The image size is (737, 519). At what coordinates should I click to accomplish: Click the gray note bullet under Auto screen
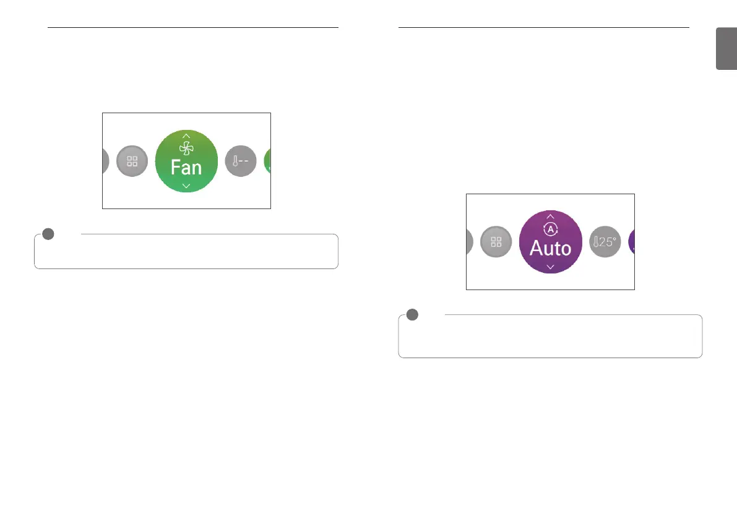click(x=412, y=315)
